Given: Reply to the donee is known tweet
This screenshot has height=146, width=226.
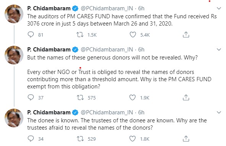Looking at the screenshot, I should click(31, 139).
